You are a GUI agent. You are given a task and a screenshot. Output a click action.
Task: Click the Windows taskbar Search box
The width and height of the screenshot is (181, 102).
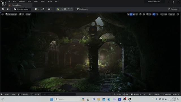(x=67, y=99)
